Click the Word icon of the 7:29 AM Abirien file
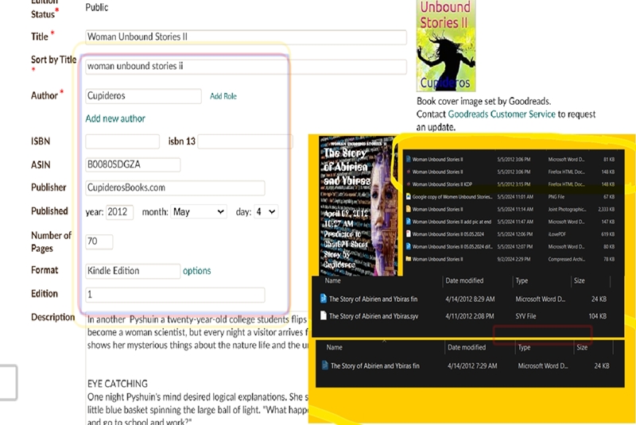The width and height of the screenshot is (636, 425). pos(324,365)
